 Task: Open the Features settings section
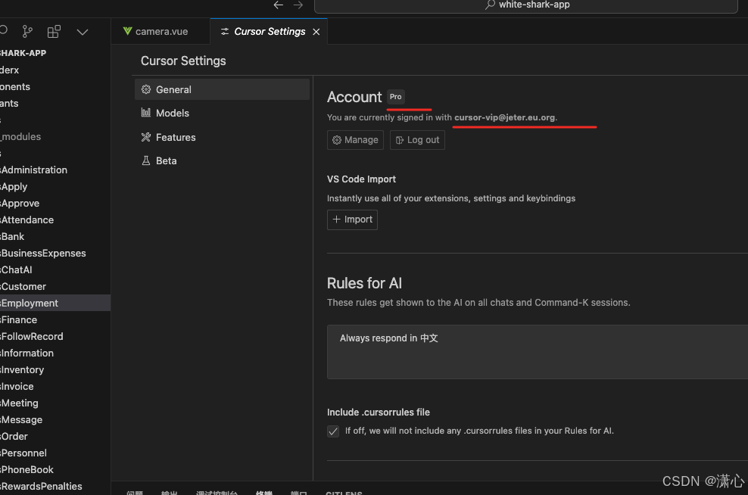point(222,137)
